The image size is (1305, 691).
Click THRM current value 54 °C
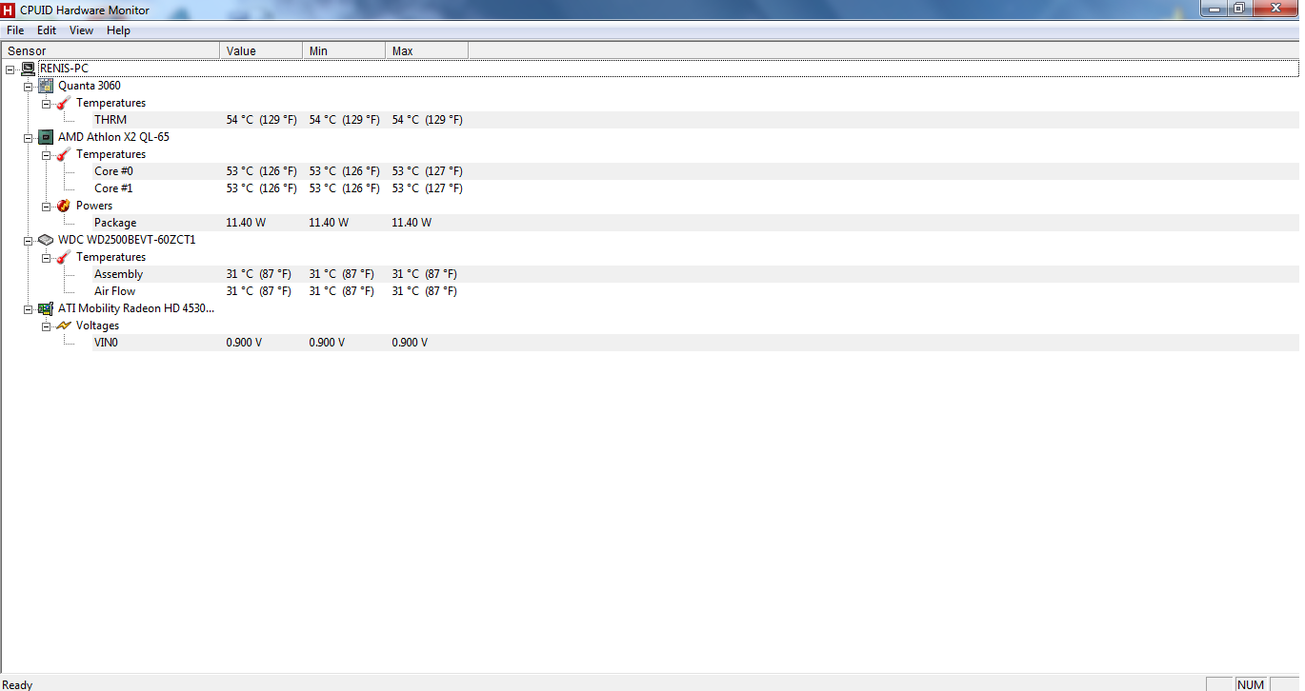pyautogui.click(x=261, y=120)
